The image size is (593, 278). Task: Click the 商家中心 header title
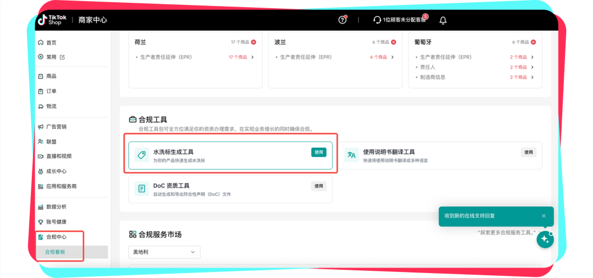coord(93,20)
